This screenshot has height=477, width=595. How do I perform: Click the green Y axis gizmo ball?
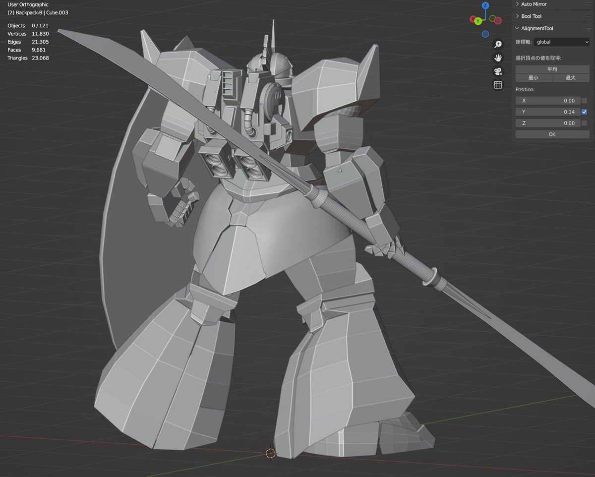(478, 21)
